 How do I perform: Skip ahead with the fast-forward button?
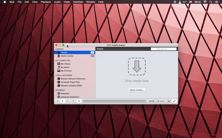click(68, 101)
